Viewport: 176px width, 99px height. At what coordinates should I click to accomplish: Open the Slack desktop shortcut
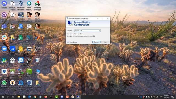(4, 38)
